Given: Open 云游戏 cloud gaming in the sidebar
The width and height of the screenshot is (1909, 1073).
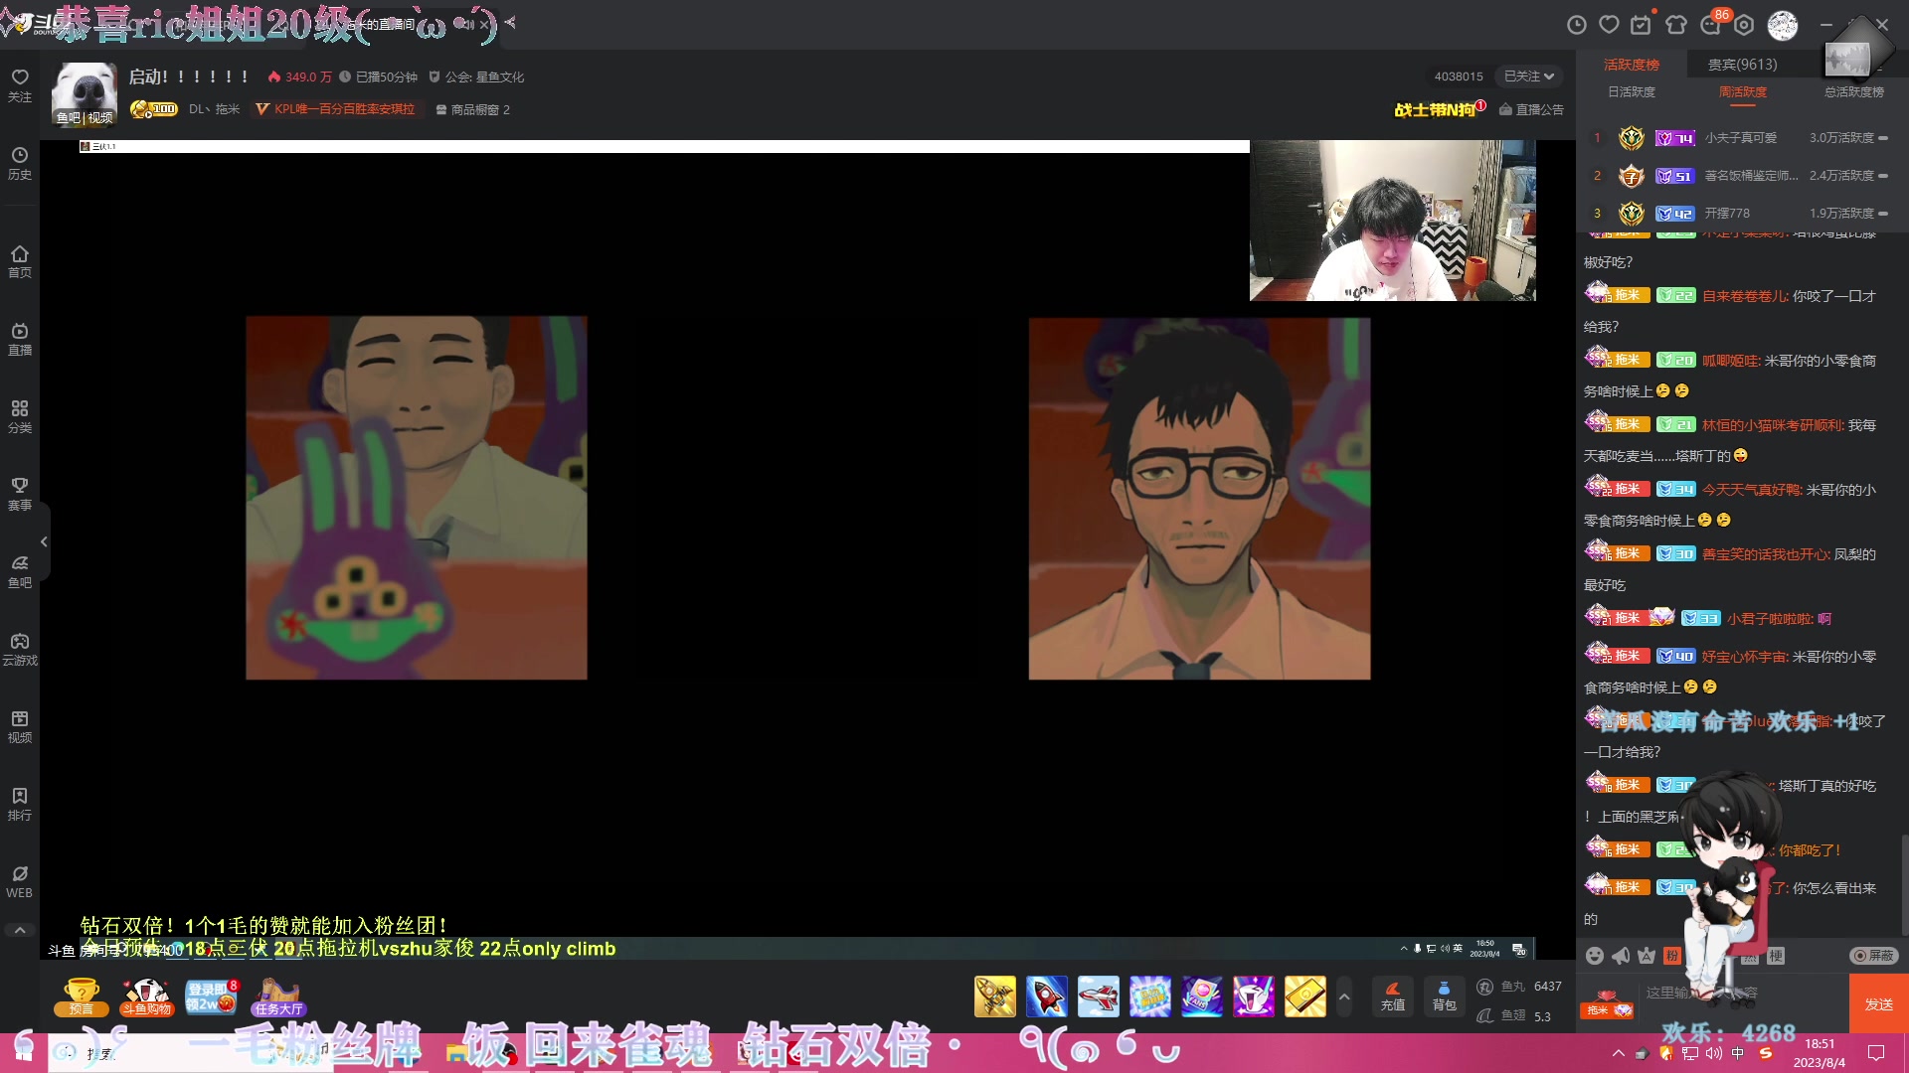Looking at the screenshot, I should click(x=20, y=649).
